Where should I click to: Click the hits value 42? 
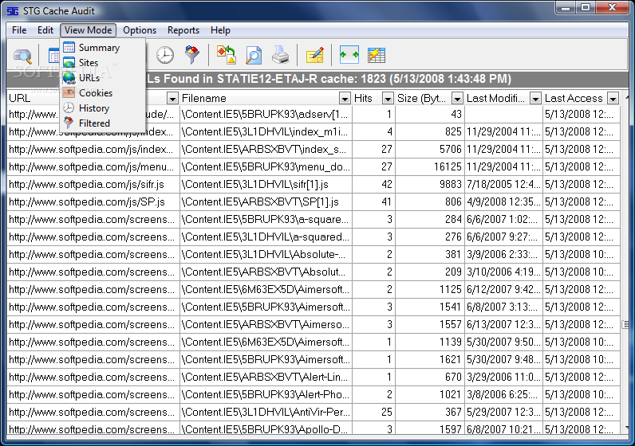click(x=386, y=185)
